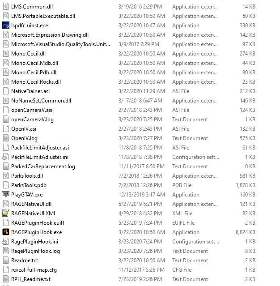Click the 1,878 KB size cell

pyautogui.click(x=246, y=185)
